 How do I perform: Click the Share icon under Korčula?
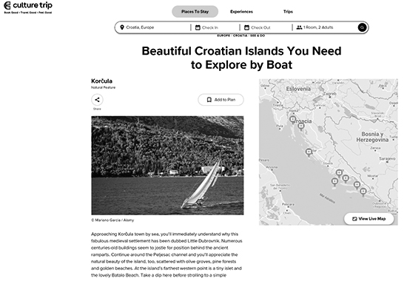point(97,100)
